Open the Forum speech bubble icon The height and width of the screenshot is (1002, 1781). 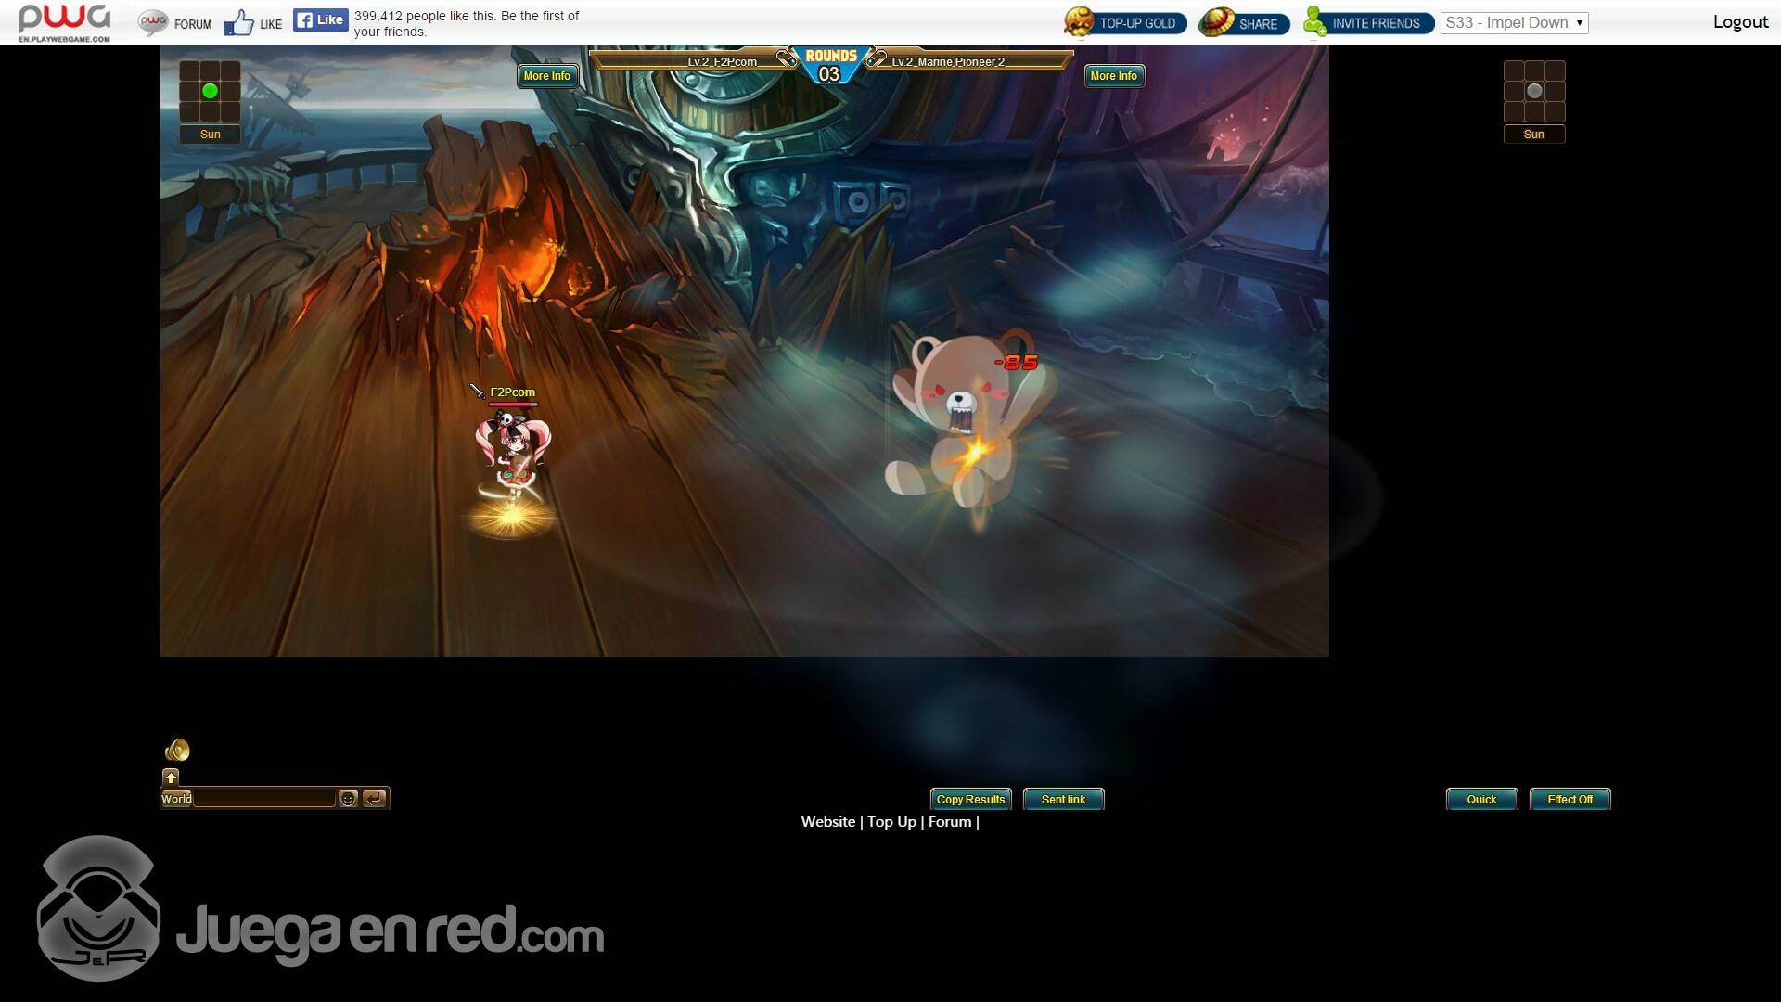(x=153, y=23)
